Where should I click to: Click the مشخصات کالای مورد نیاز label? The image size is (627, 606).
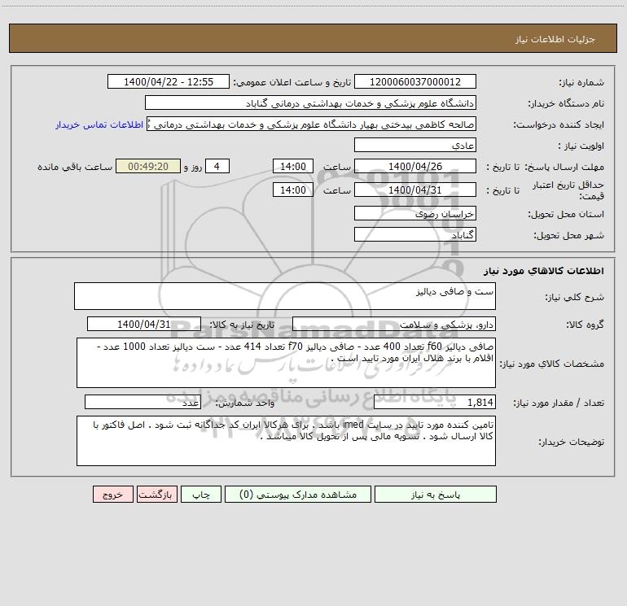pyautogui.click(x=552, y=364)
